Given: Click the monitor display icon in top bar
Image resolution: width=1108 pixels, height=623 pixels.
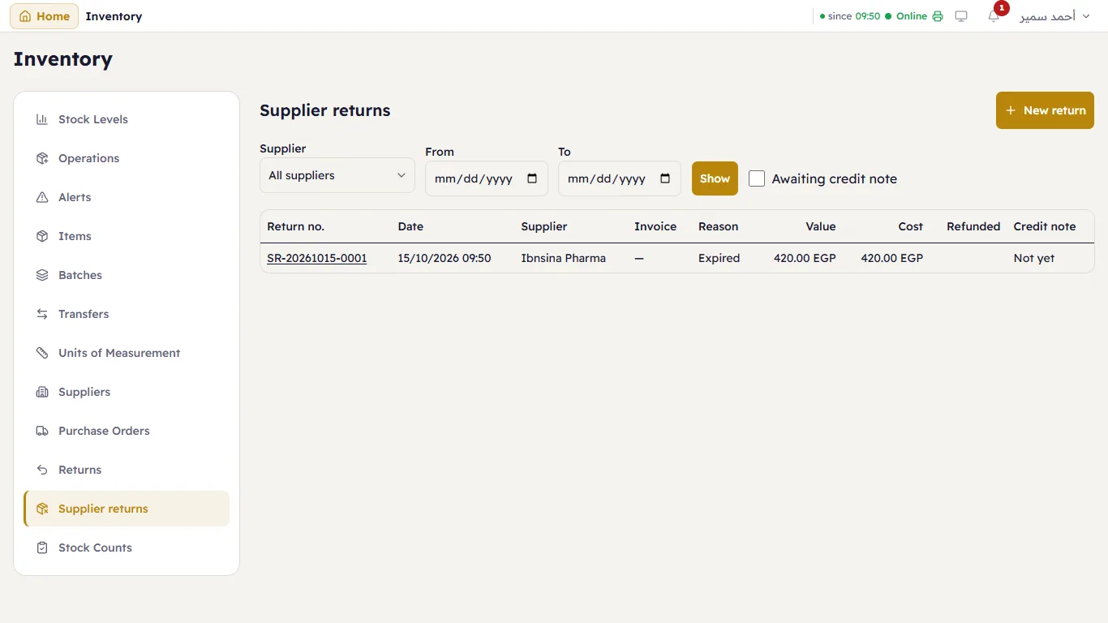Looking at the screenshot, I should coord(961,16).
